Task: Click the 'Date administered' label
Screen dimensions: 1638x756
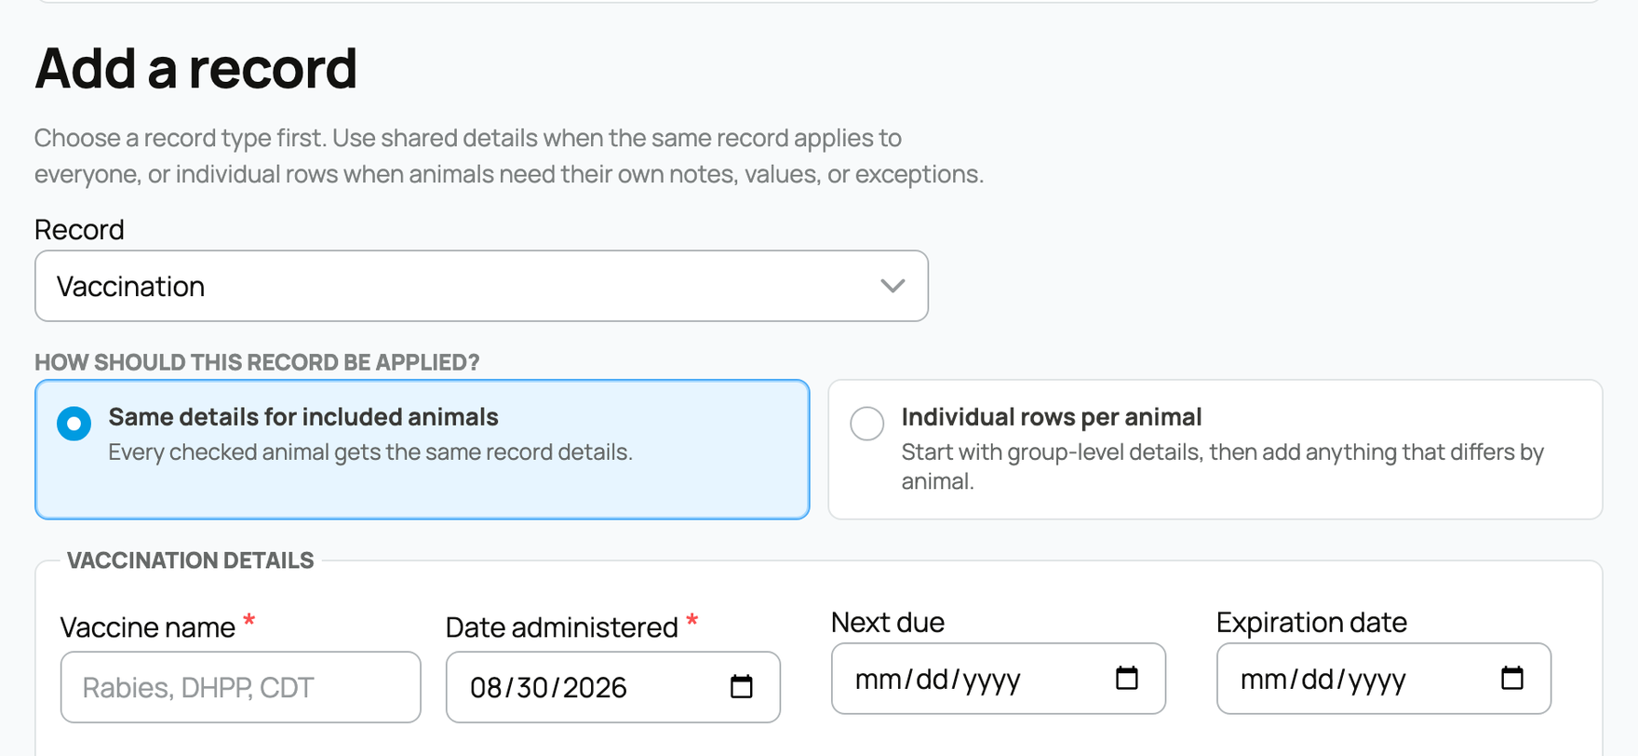Action: 562,628
